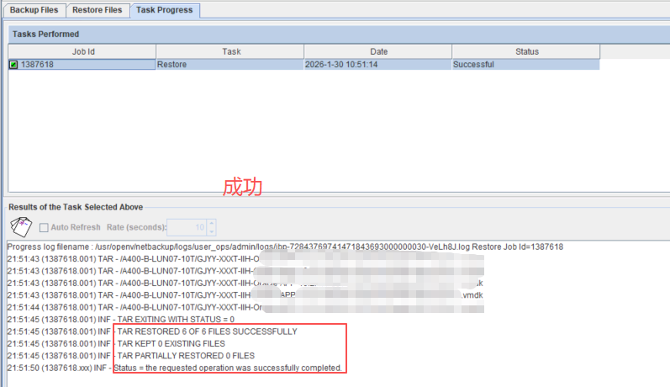Click the Status column header

[x=526, y=51]
